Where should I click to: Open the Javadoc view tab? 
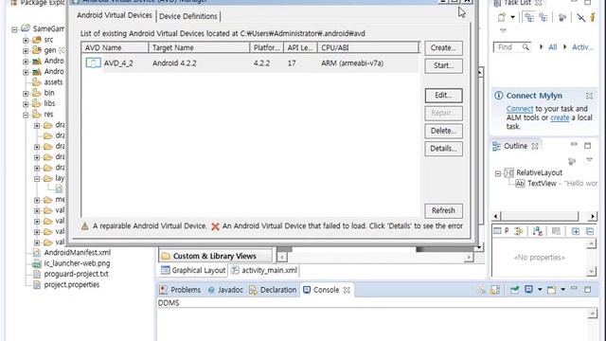(x=225, y=290)
